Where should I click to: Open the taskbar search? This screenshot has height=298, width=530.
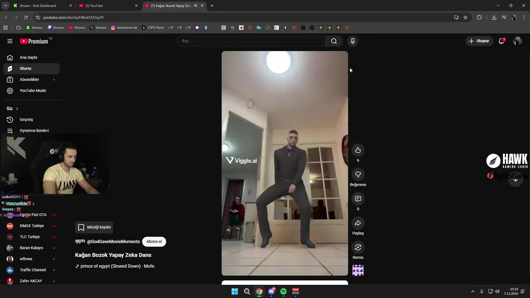(247, 291)
